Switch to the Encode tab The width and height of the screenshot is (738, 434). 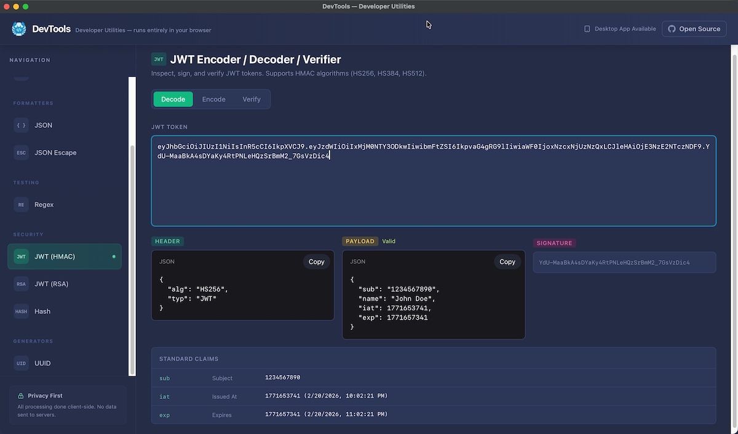[214, 99]
